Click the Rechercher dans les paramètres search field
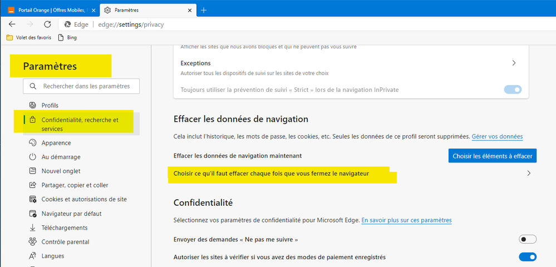 pos(81,86)
